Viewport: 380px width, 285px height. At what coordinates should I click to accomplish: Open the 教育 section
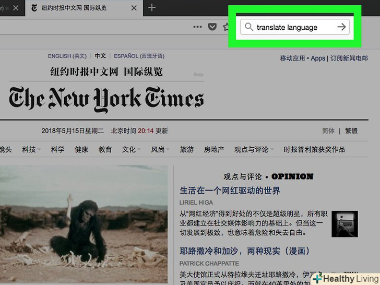105,149
